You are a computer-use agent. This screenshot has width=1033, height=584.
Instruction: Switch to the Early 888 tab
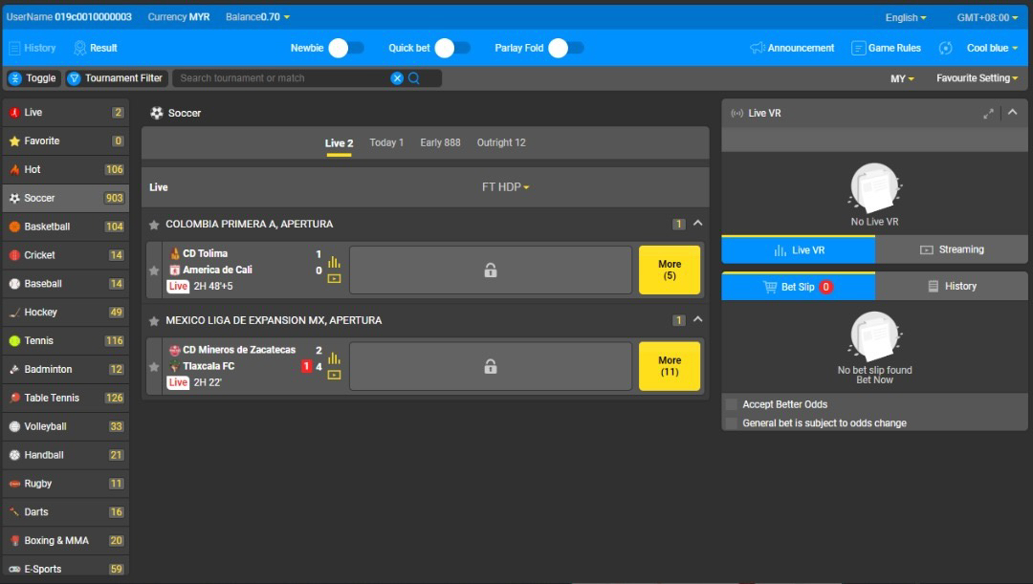(440, 142)
